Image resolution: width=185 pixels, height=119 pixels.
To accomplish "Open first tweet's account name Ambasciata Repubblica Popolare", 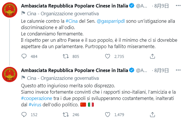I will click(x=75, y=6).
